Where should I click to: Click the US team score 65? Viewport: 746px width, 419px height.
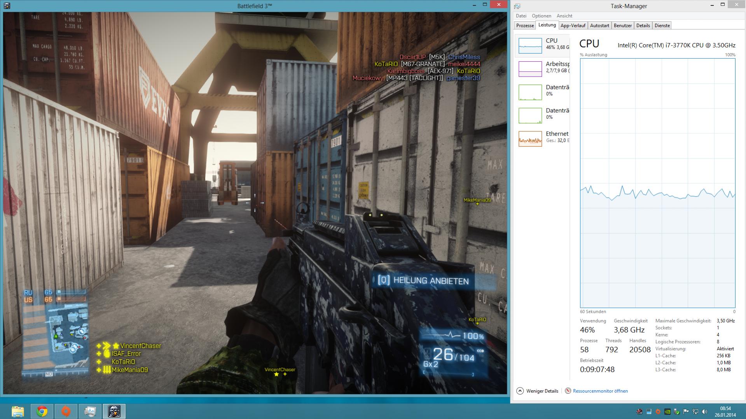48,299
